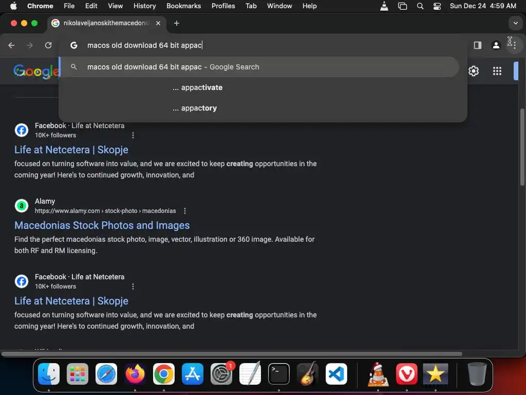Open TextEdit from the Dock
Image resolution: width=526 pixels, height=395 pixels.
coord(250,374)
